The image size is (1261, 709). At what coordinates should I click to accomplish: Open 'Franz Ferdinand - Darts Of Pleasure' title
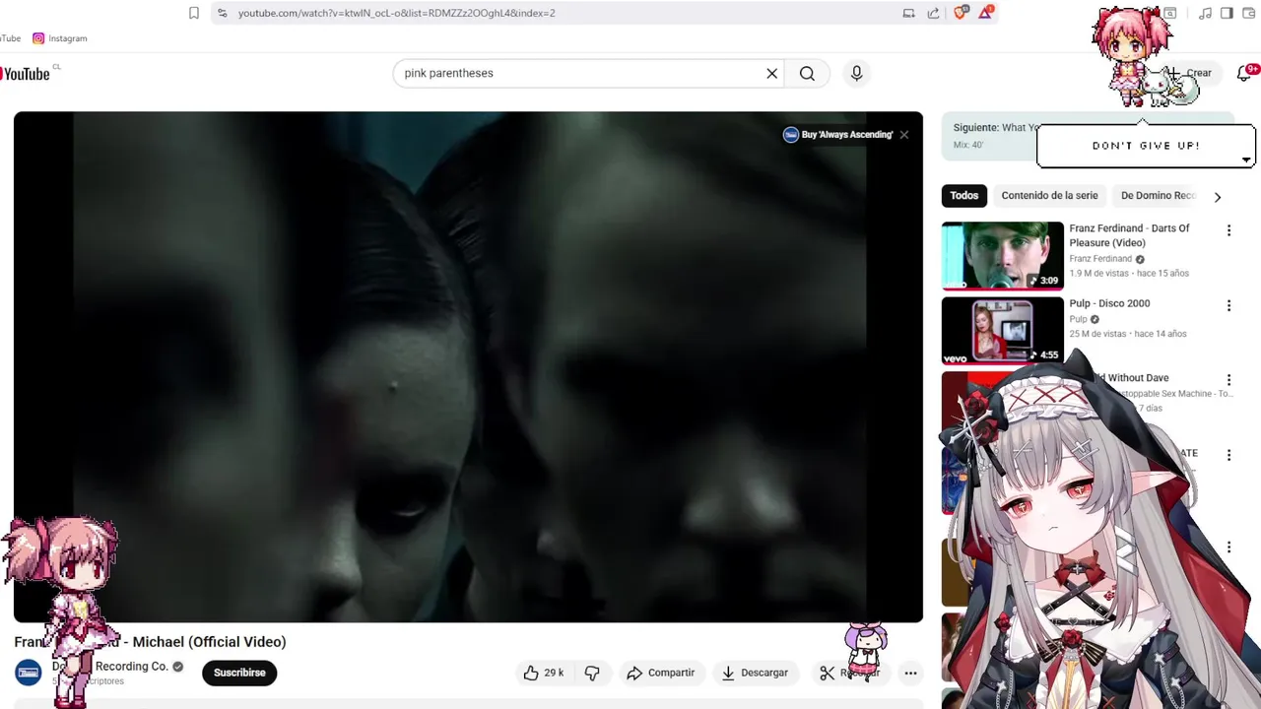(x=1129, y=235)
